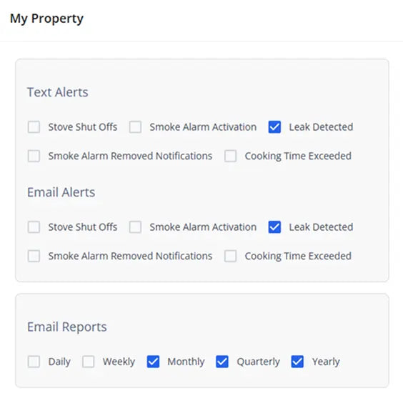The width and height of the screenshot is (403, 403).
Task: Enable Stove Shut Offs email alert checkbox
Action: (x=34, y=227)
